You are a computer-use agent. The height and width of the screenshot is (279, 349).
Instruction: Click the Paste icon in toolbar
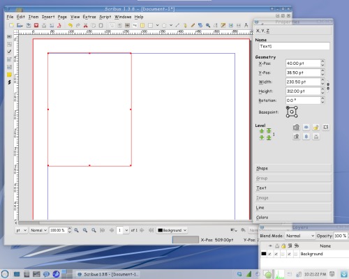pos(101,25)
